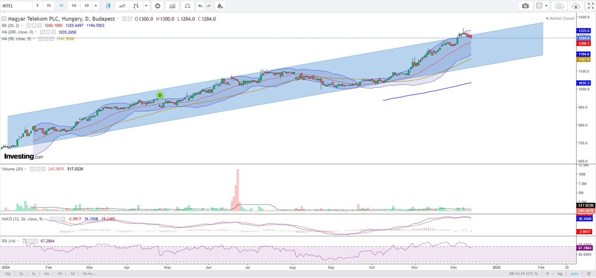The image size is (596, 278).
Task: Set range to 1m
Action: point(47,274)
